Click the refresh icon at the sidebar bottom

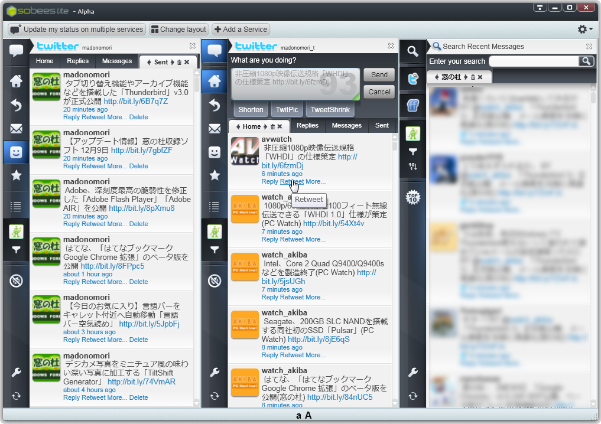16,396
